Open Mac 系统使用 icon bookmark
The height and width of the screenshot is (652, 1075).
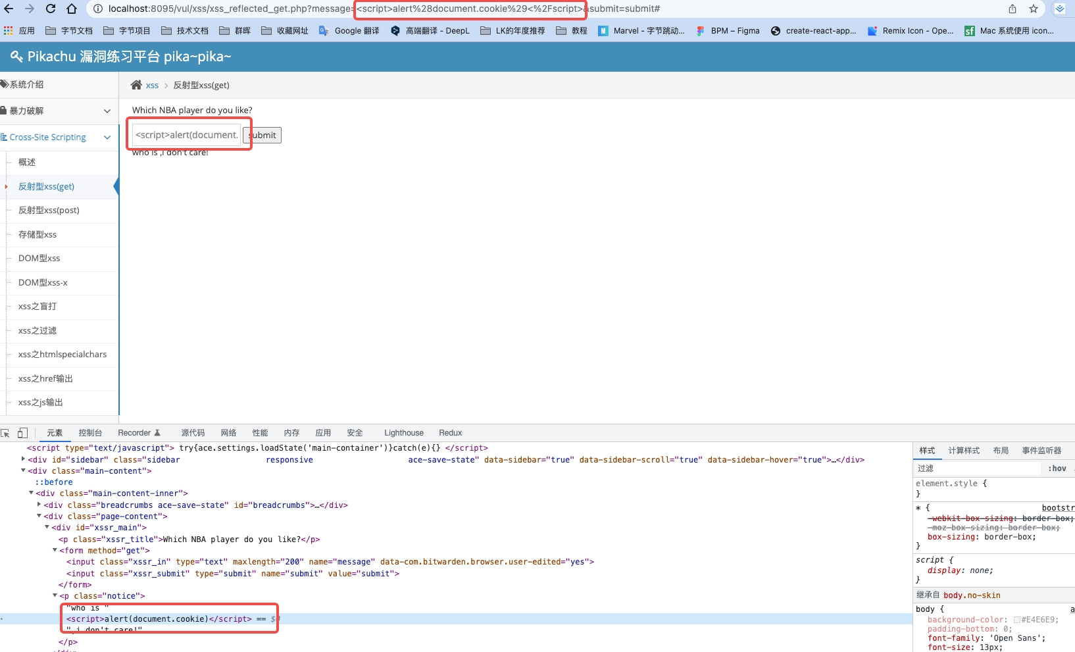click(1009, 30)
